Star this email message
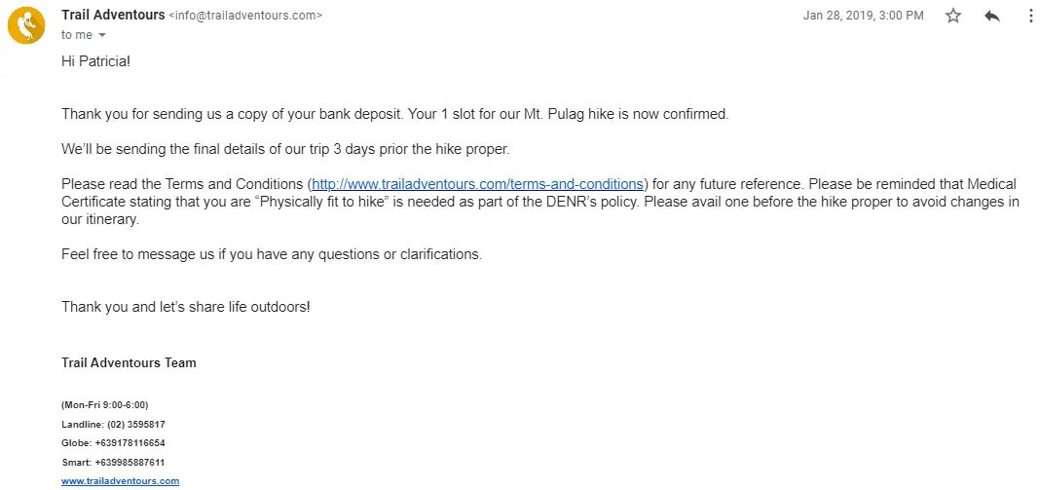Viewport: 1040px width, 490px height. tap(953, 16)
